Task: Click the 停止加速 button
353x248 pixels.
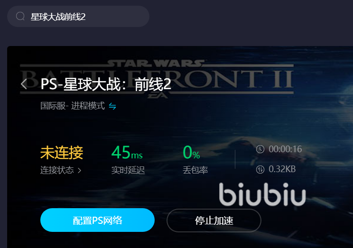Action: coord(214,220)
